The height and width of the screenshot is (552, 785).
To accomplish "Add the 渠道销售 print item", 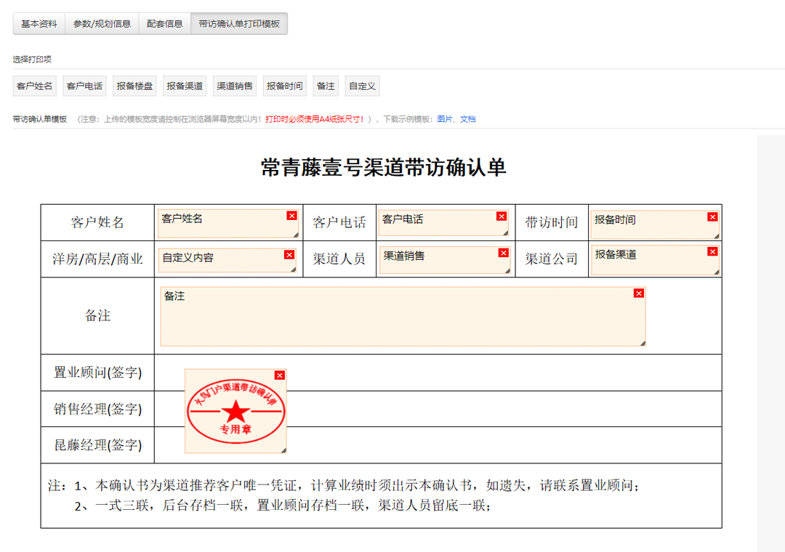I will coord(235,86).
